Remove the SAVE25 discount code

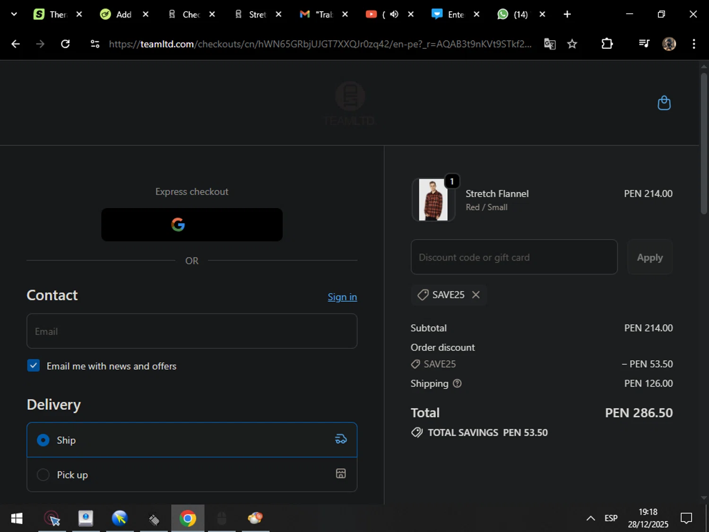(476, 295)
